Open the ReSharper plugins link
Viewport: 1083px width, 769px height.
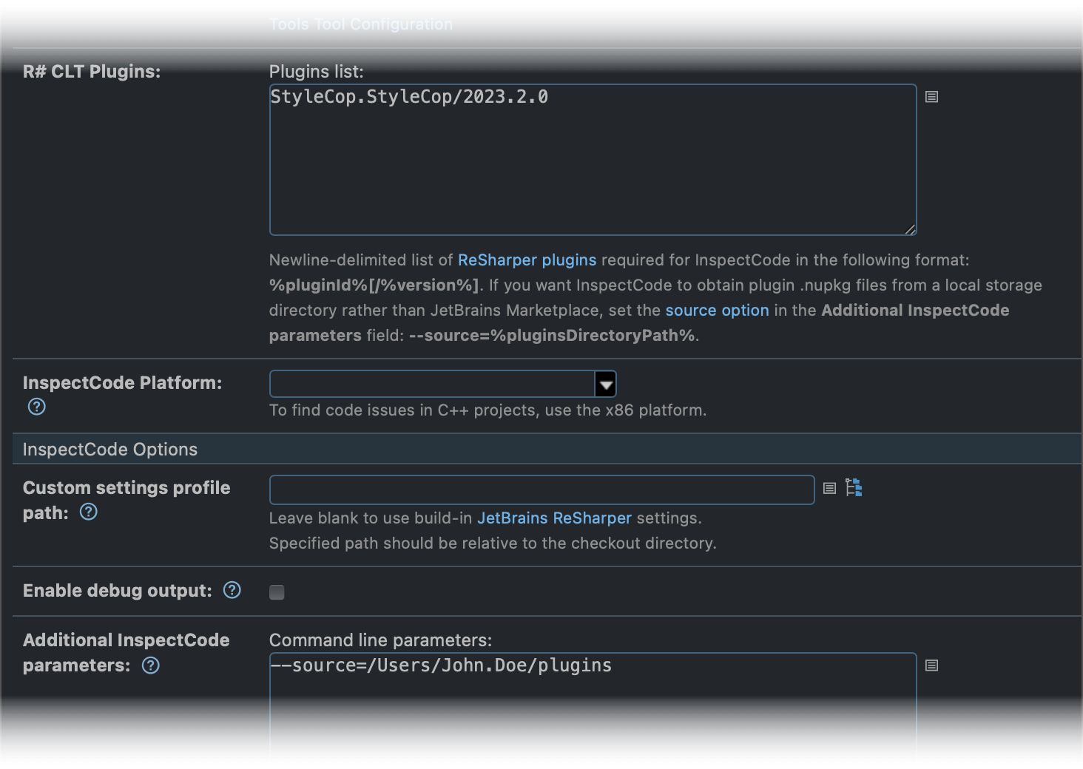[527, 260]
